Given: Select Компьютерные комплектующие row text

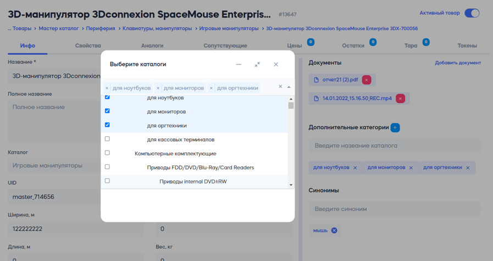Looking at the screenshot, I should point(175,153).
